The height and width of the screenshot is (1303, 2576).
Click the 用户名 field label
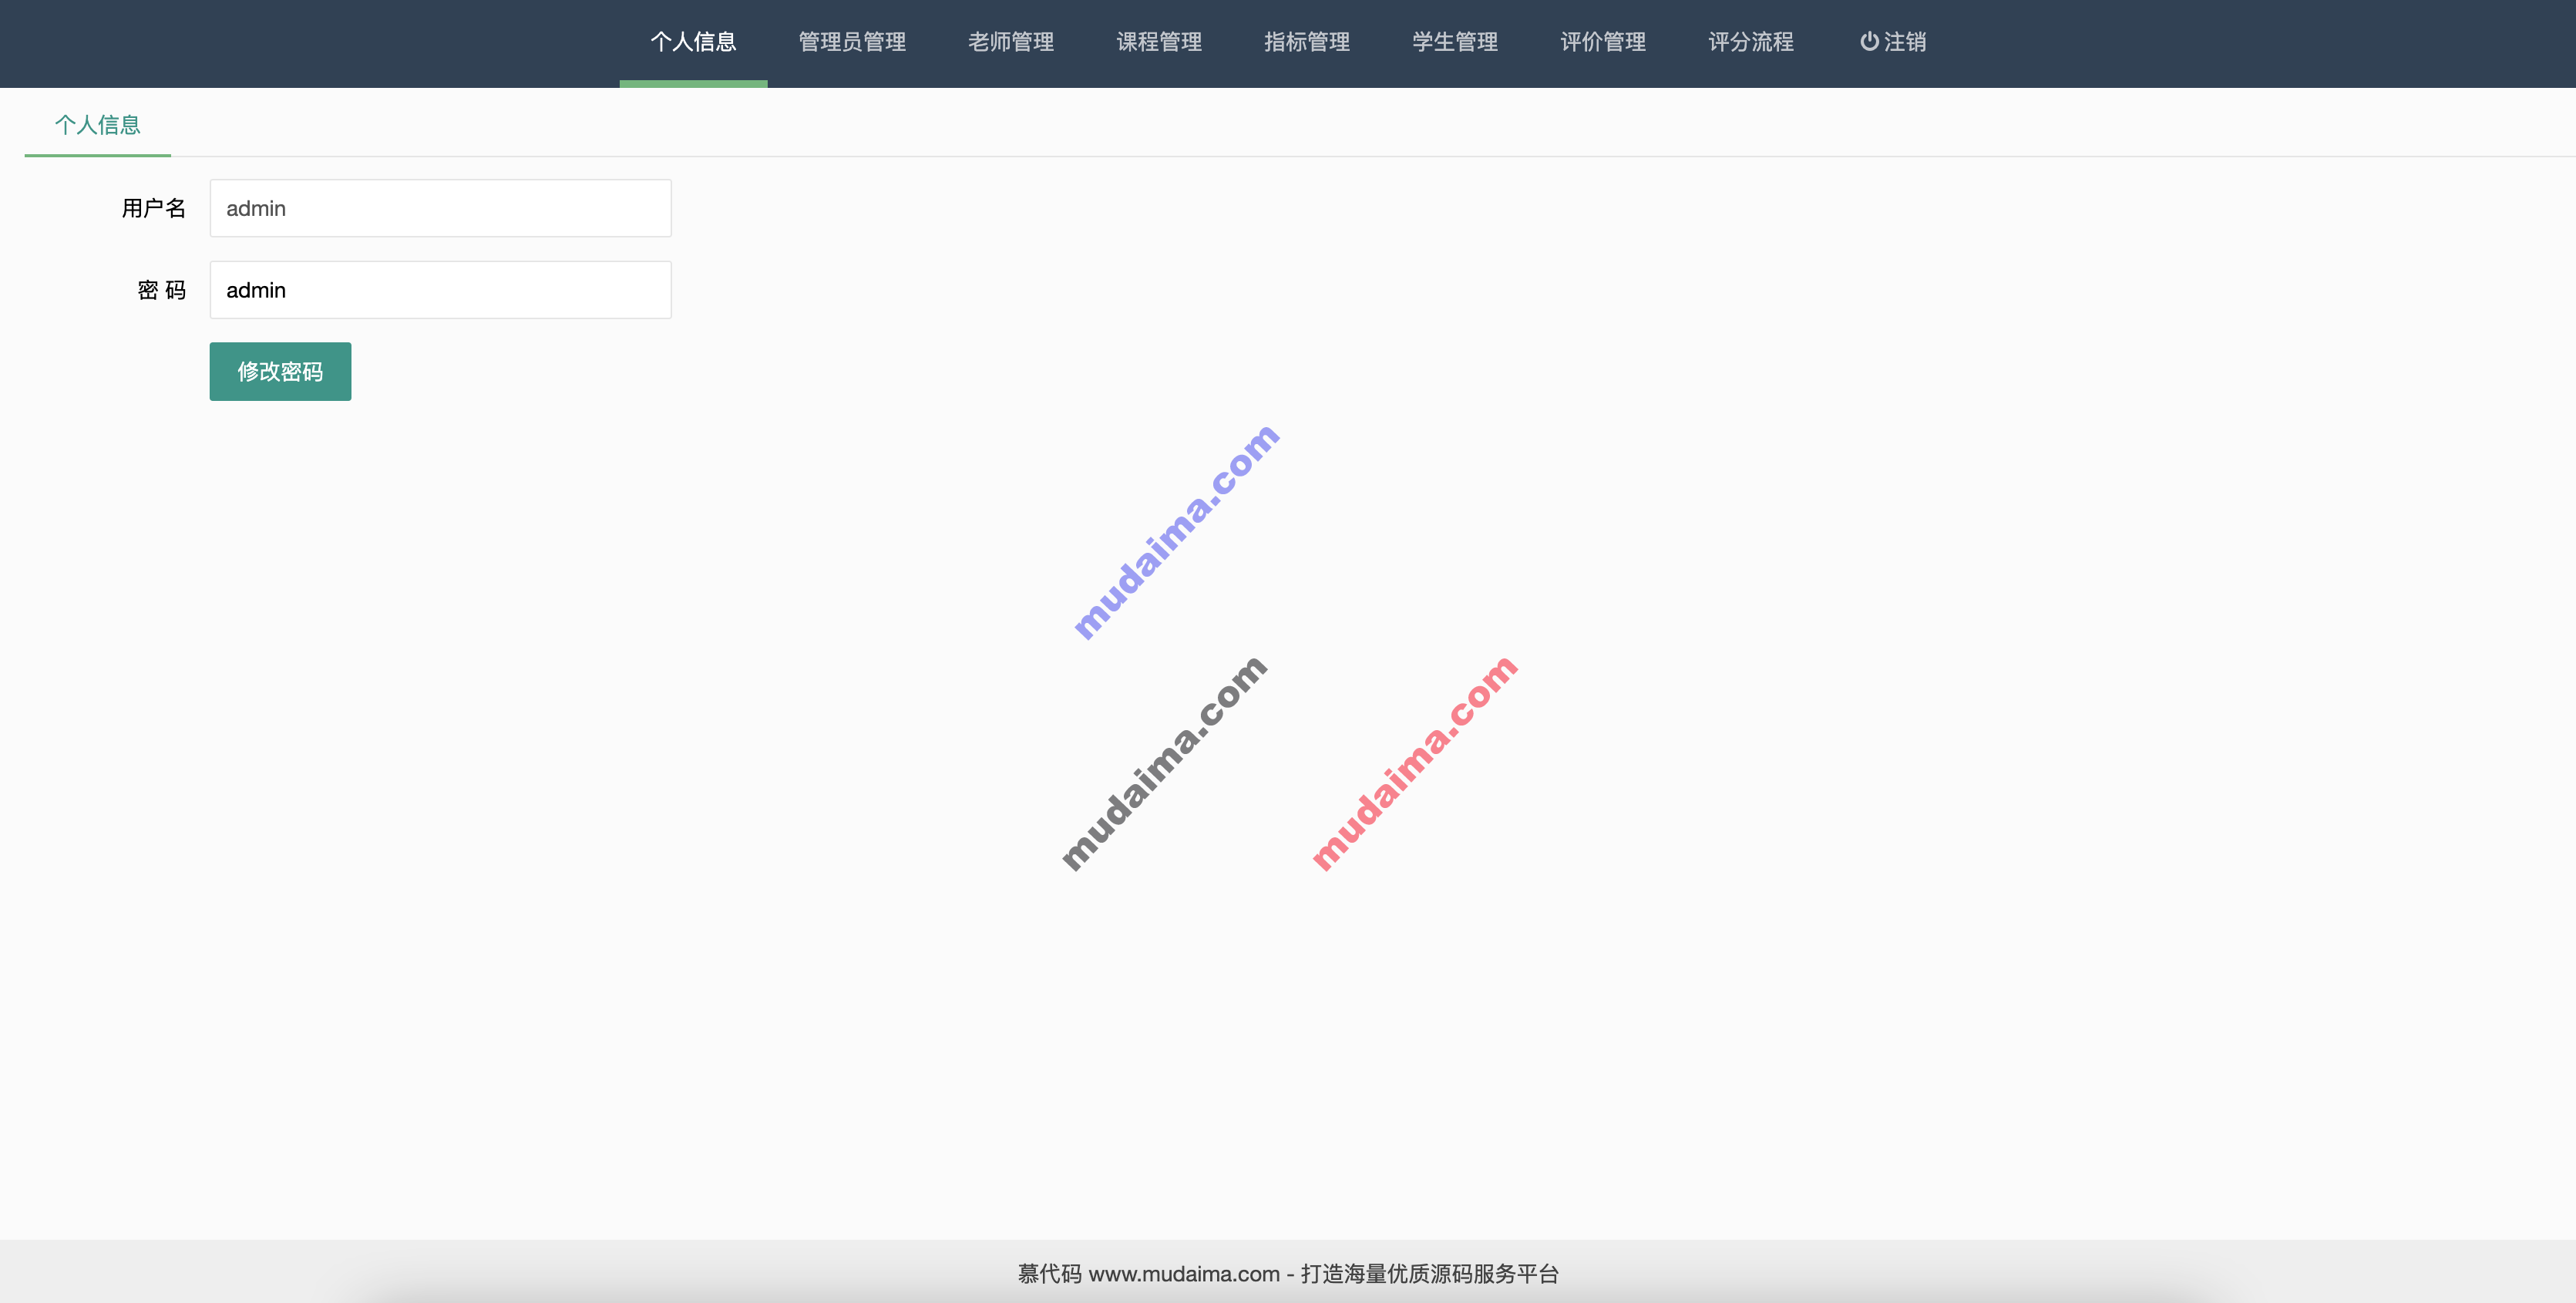(153, 208)
